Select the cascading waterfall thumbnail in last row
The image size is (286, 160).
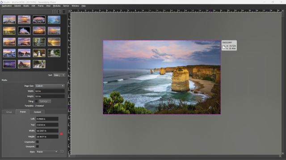point(39,64)
